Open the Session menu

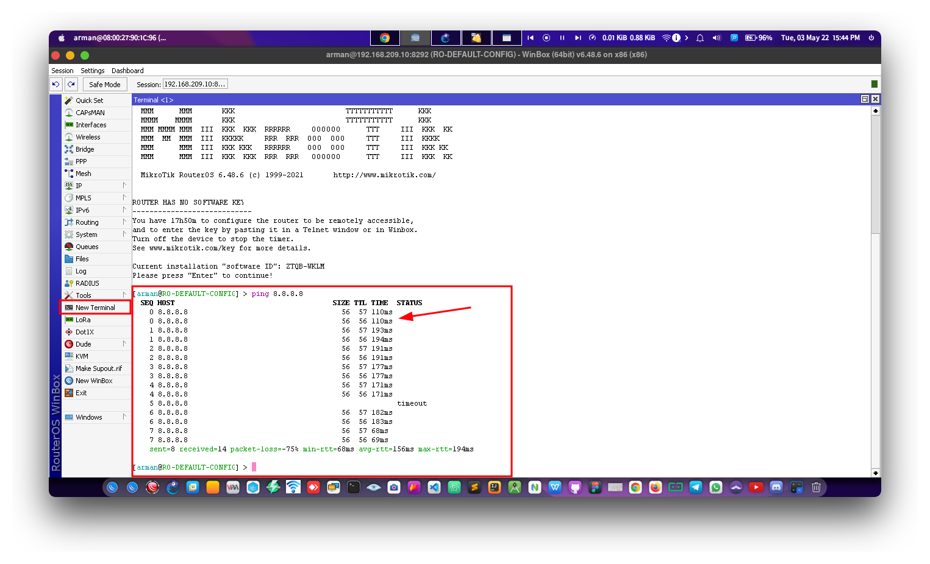[62, 71]
